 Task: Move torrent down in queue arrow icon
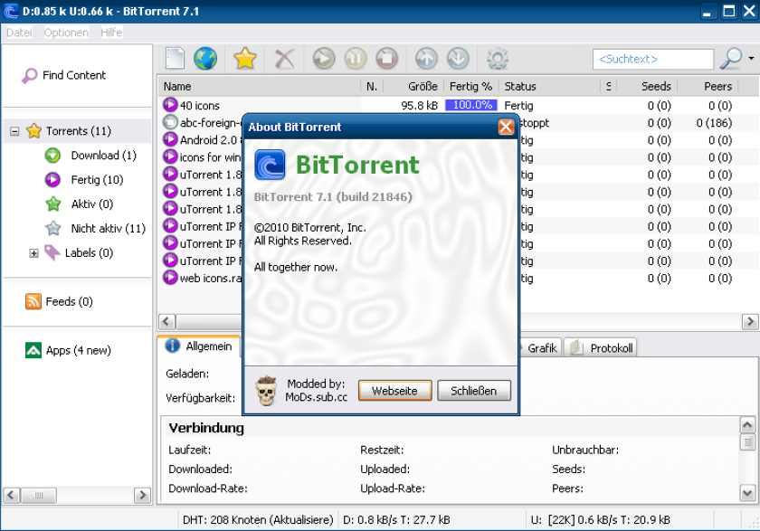tap(458, 59)
